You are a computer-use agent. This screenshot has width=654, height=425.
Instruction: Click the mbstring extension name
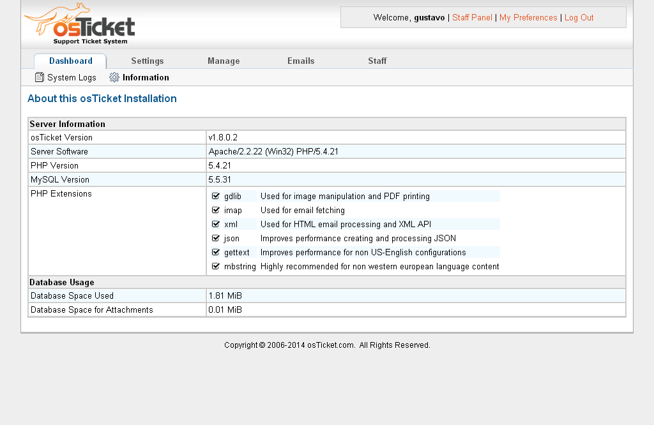point(240,267)
